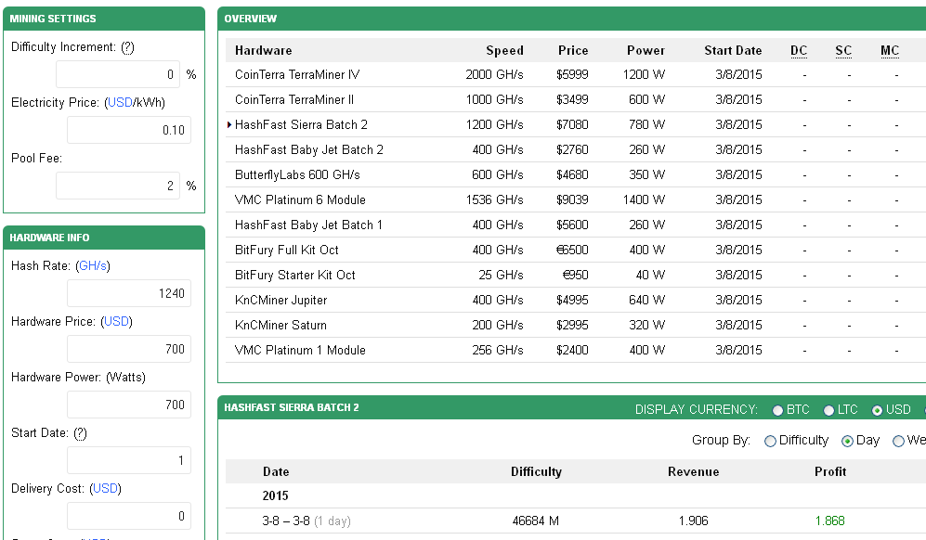926x540 pixels.
Task: Click the Hardware column header
Action: click(264, 51)
